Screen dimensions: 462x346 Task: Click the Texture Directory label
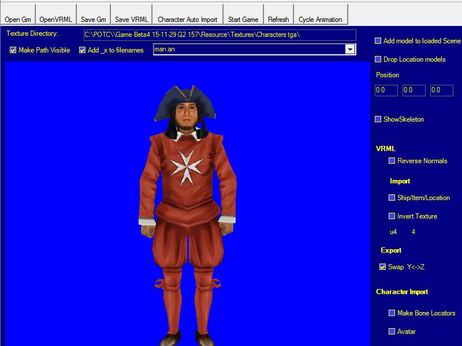coord(32,33)
